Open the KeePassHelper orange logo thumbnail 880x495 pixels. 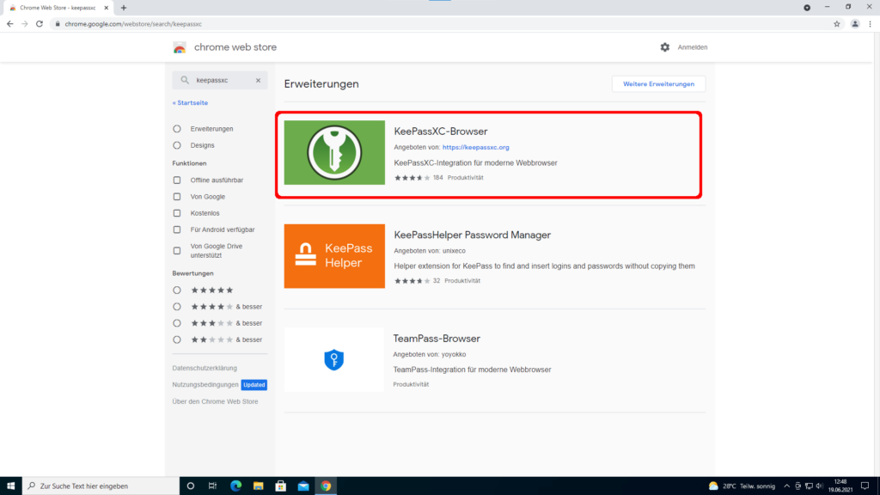coord(334,256)
